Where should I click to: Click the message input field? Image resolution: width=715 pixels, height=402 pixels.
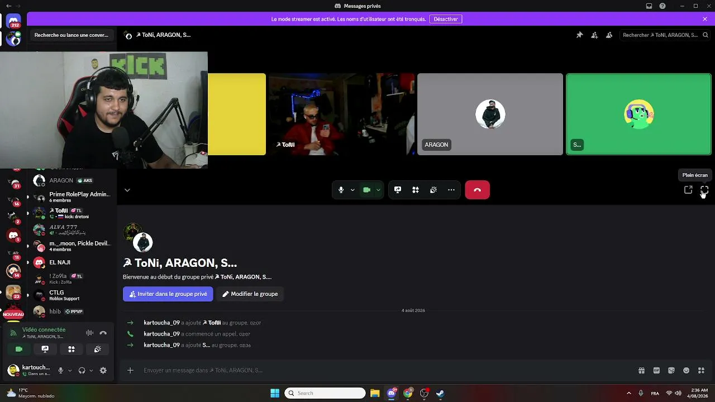(385, 370)
